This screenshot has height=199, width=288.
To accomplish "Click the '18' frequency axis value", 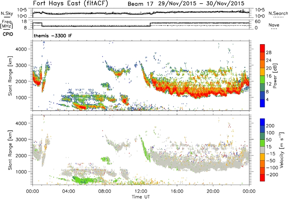I will click(24, 22).
